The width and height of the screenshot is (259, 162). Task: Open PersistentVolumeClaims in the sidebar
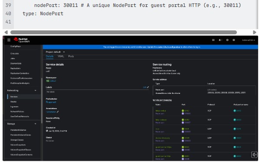[21, 135]
